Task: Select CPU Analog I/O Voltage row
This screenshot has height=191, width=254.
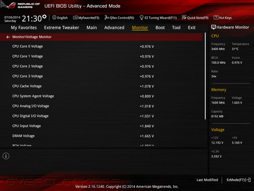Action: (101, 106)
